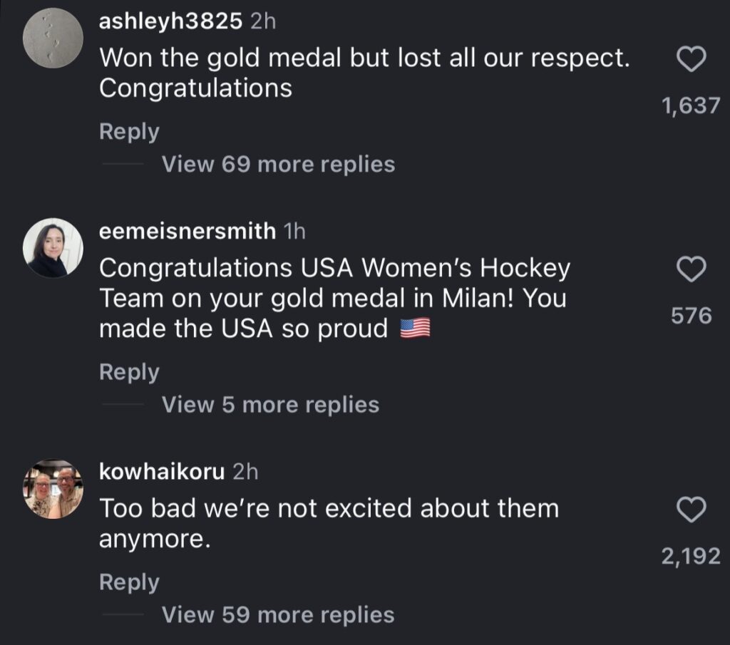The image size is (730, 645).
Task: Open the ashleyh3825 username link
Action: (x=170, y=21)
